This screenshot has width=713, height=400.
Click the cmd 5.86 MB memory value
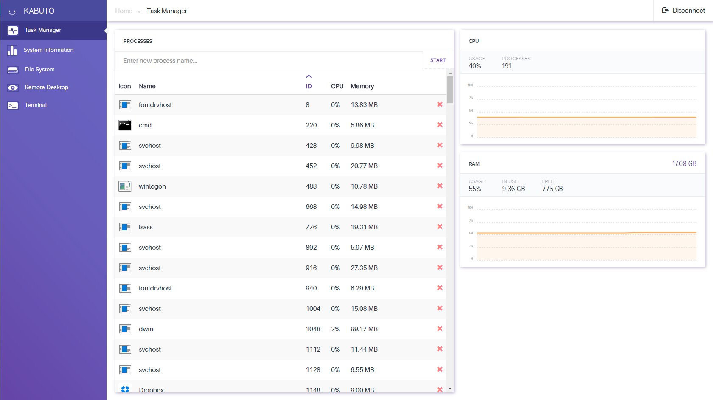[362, 125]
